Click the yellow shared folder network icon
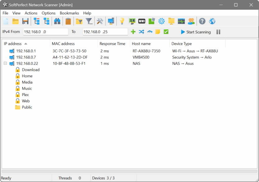The image size is (259, 182). tap(171, 21)
